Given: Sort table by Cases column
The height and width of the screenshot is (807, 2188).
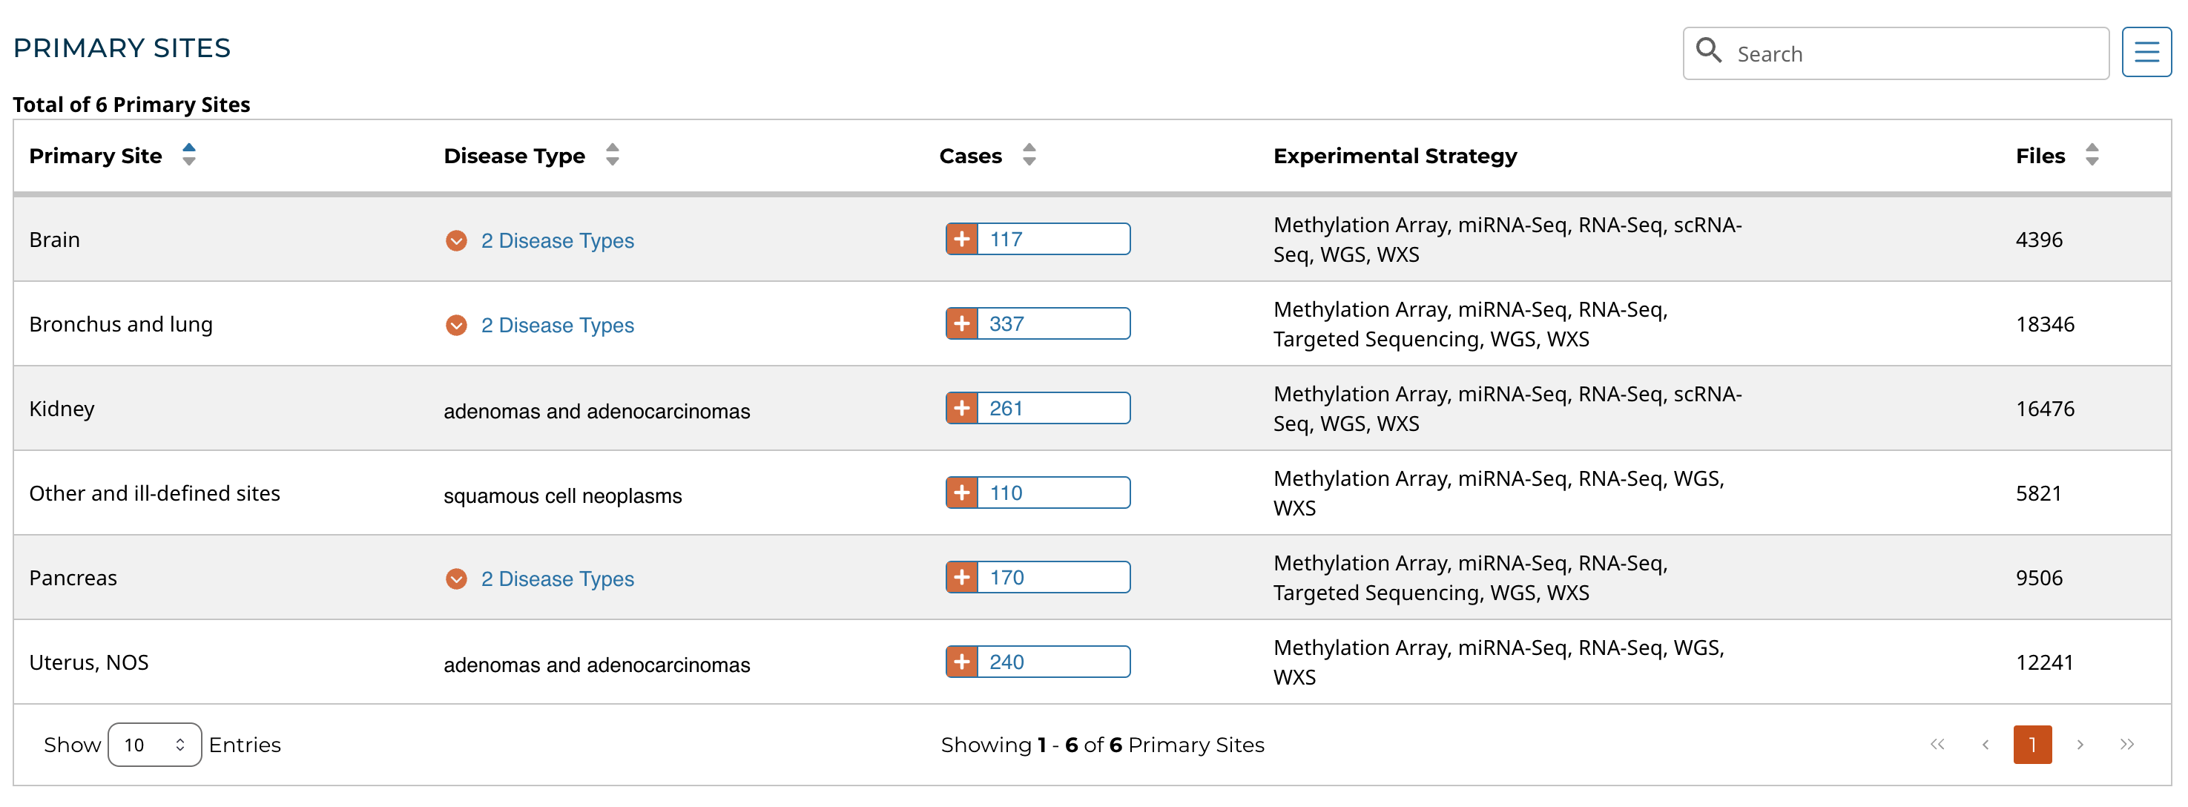Looking at the screenshot, I should point(1029,154).
